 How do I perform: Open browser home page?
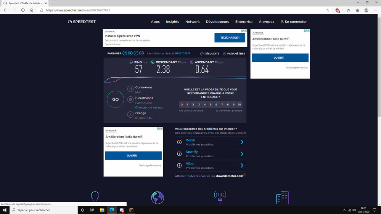click(32, 10)
